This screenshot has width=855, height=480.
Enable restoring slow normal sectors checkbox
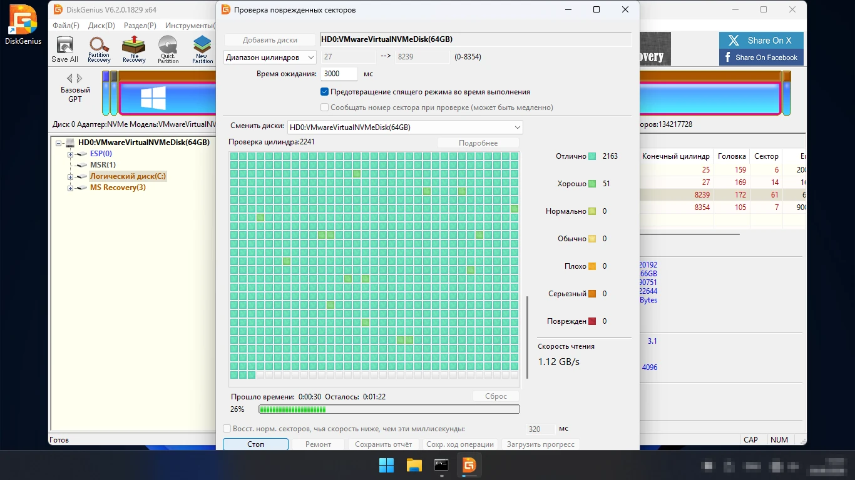(227, 429)
